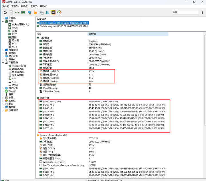The height and width of the screenshot is (181, 206).
Task: Open the three-dot options menu
Action: [x=202, y=12]
